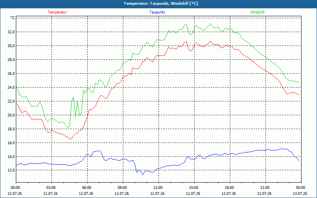Click the 32,0 y-axis value
This screenshot has width=317, height=198.
coord(11,32)
